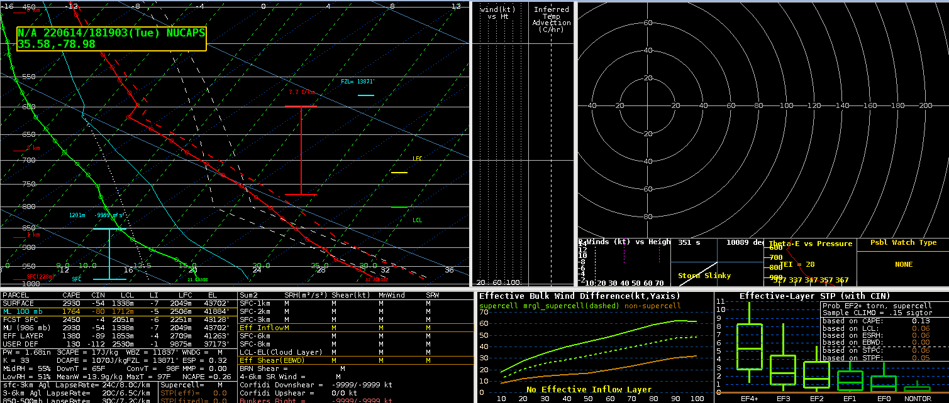Click the SFC-3km shear row
Screen dimensions: 949x403
pyautogui.click(x=356, y=320)
